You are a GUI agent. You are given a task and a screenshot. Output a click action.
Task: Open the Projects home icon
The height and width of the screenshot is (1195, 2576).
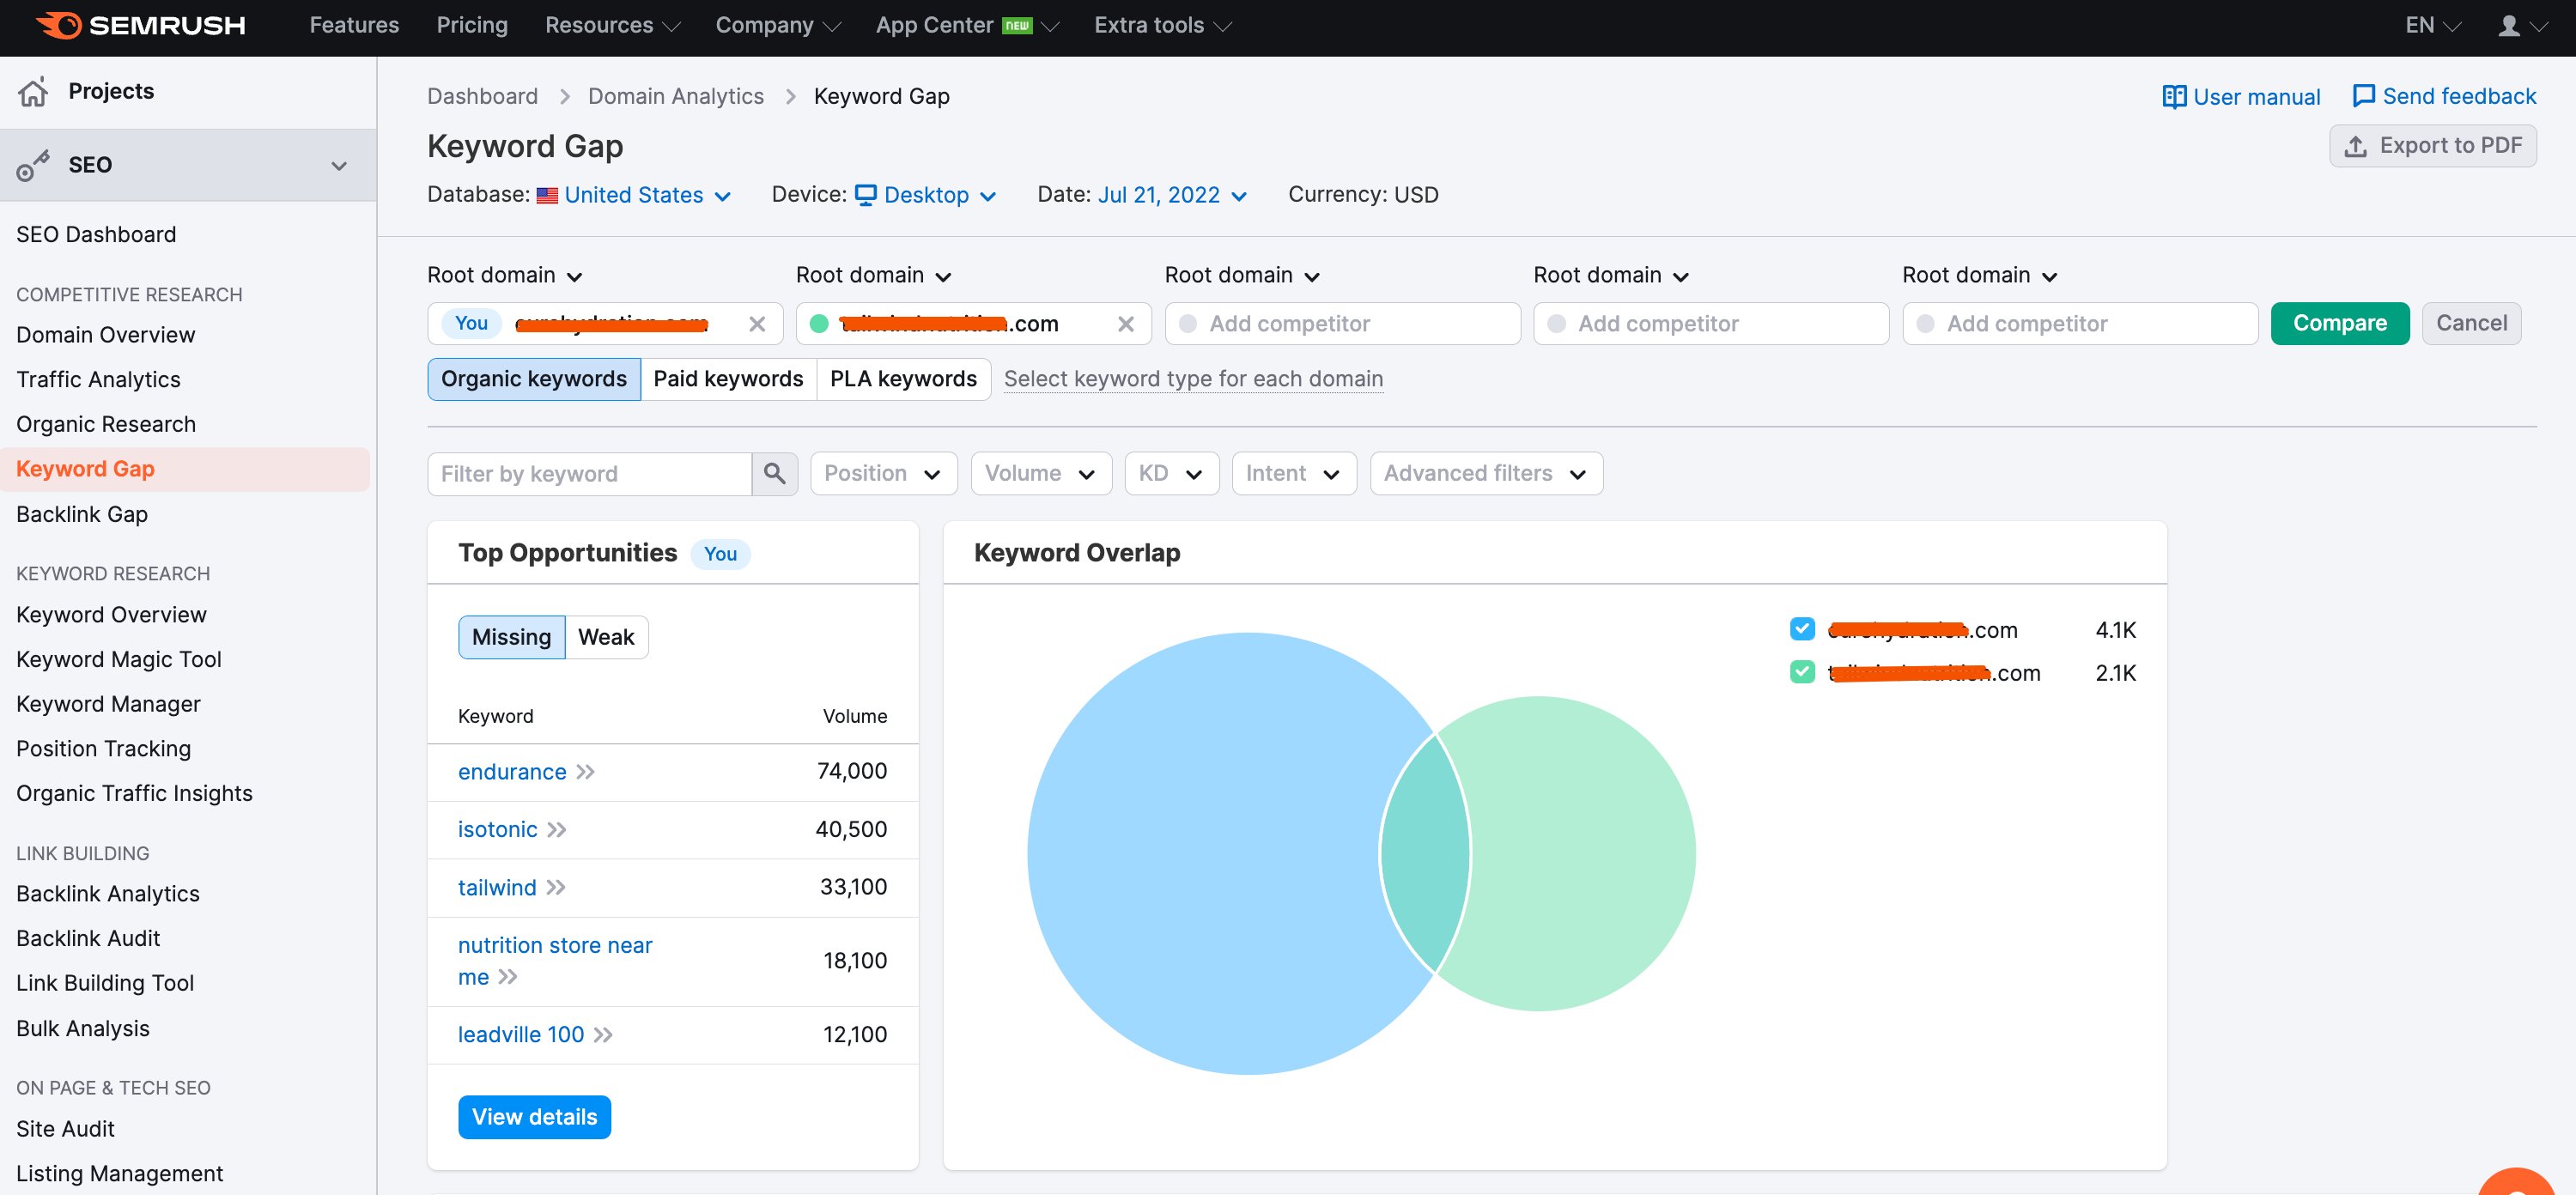coord(33,92)
